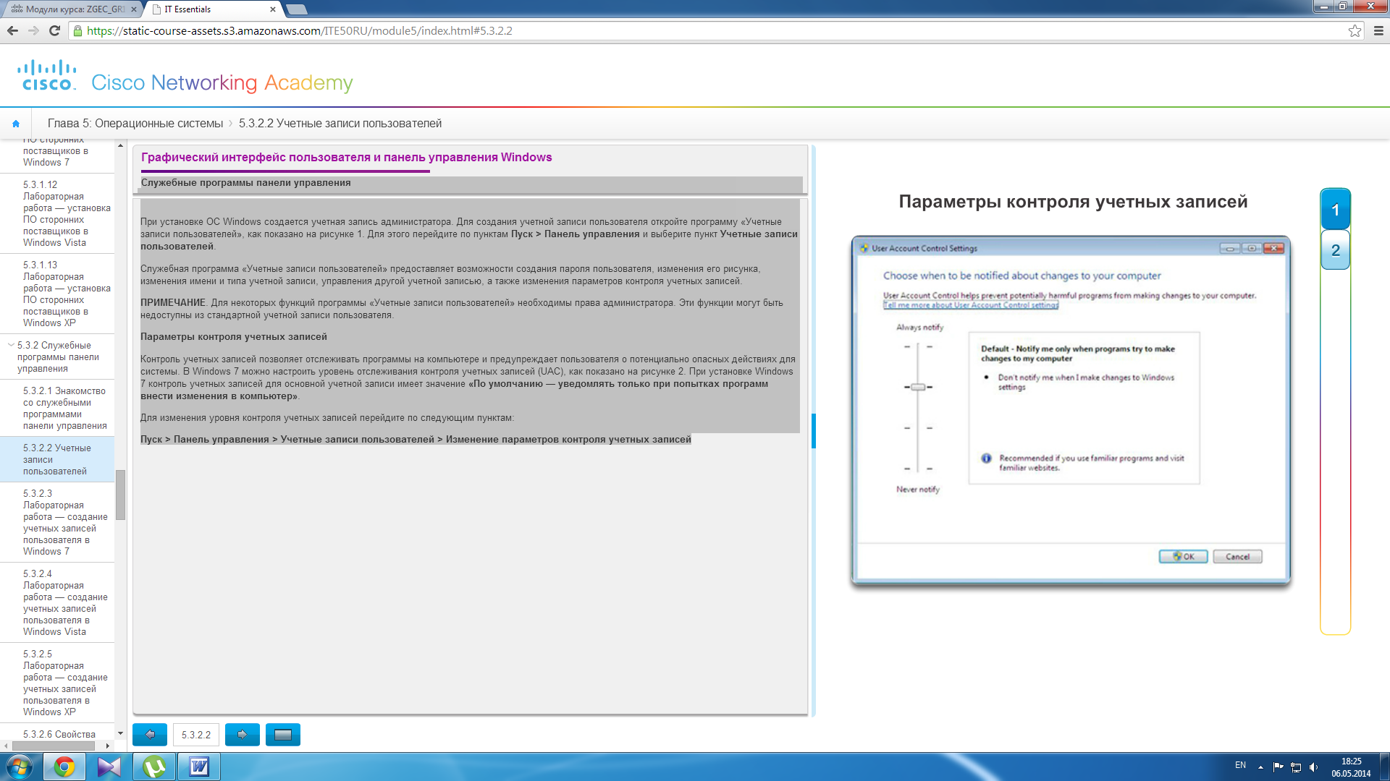Image resolution: width=1390 pixels, height=781 pixels.
Task: Click the address bar URL
Action: (x=299, y=30)
